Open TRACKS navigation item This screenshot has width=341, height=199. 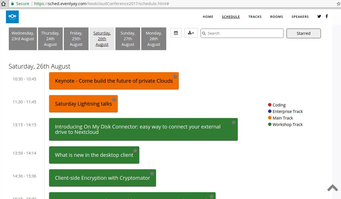click(x=255, y=17)
